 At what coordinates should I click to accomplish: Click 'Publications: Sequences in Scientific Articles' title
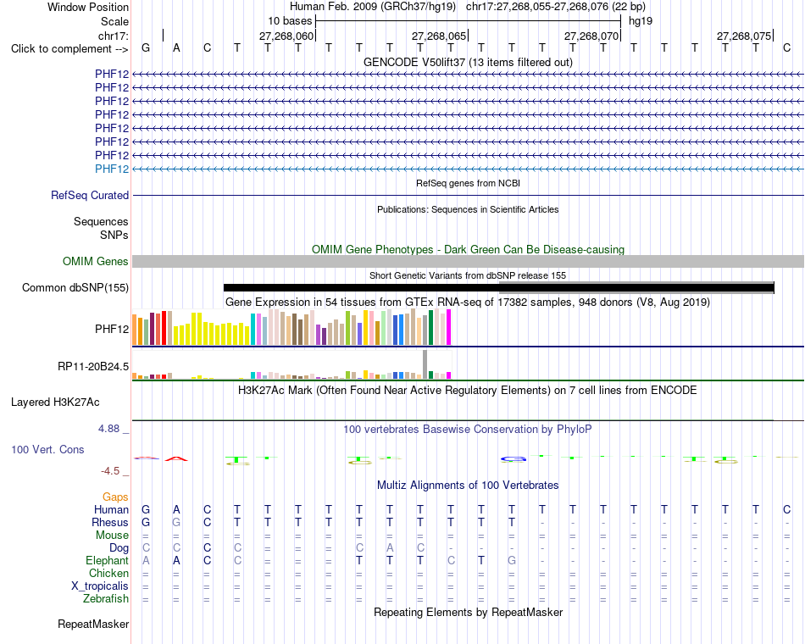[468, 209]
